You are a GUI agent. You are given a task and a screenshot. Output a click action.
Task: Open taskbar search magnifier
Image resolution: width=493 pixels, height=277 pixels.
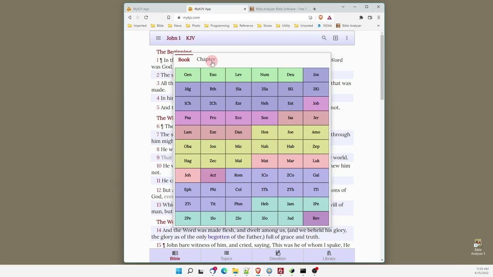190,271
